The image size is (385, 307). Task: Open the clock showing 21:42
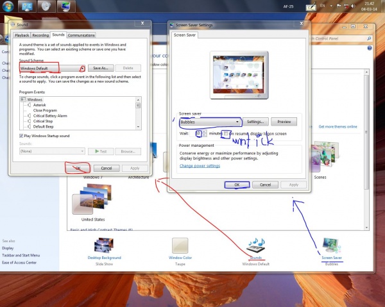pyautogui.click(x=369, y=6)
